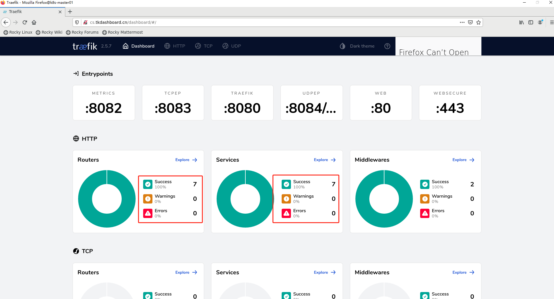Click the browser home icon
This screenshot has height=299, width=554.
[34, 22]
